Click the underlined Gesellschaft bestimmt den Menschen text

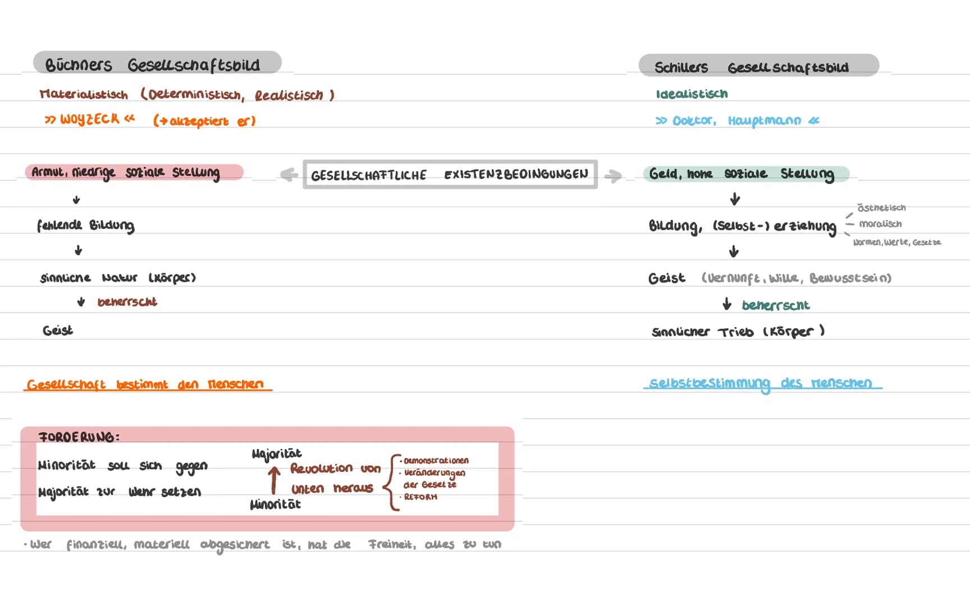[148, 385]
